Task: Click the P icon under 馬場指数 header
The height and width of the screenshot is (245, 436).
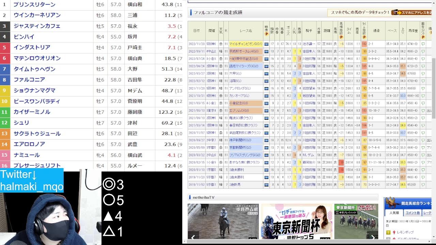Action: pos(341,37)
